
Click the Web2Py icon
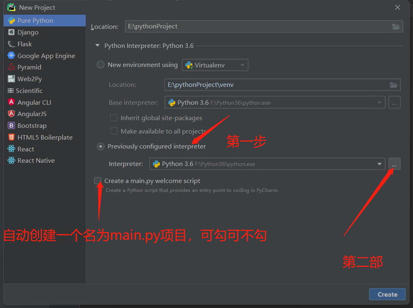click(11, 79)
